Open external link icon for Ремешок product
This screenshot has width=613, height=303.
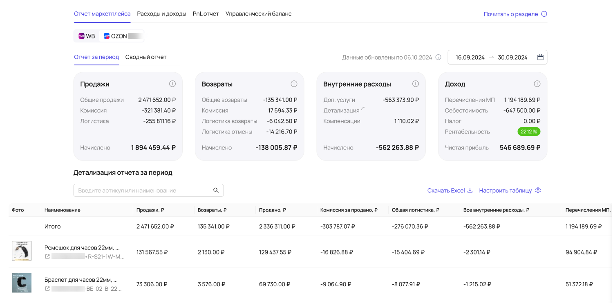47,256
